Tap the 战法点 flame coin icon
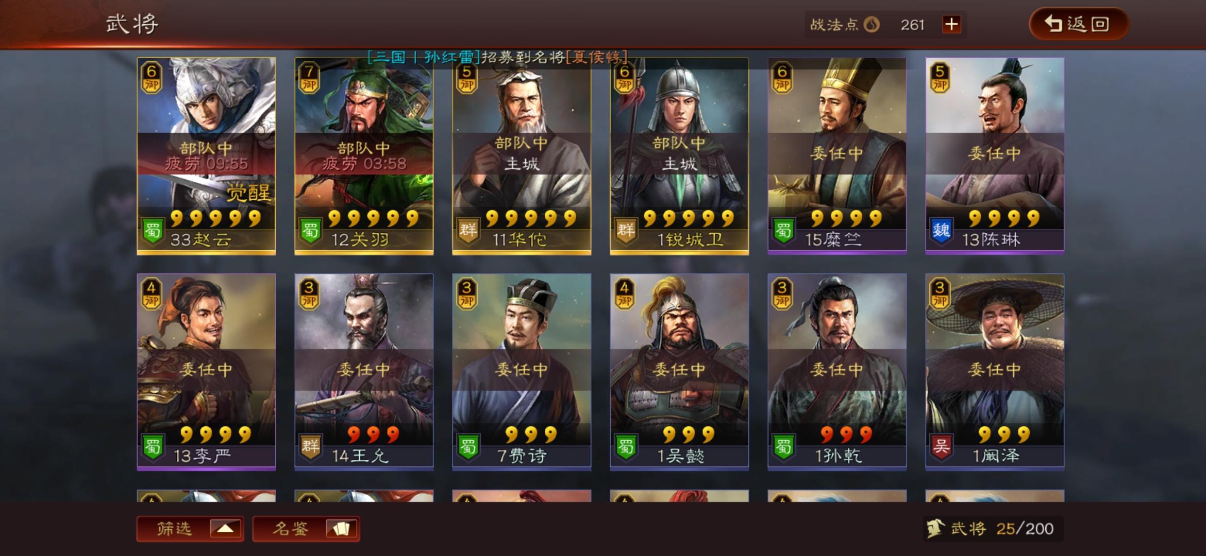Image resolution: width=1206 pixels, height=556 pixels. pos(872,25)
